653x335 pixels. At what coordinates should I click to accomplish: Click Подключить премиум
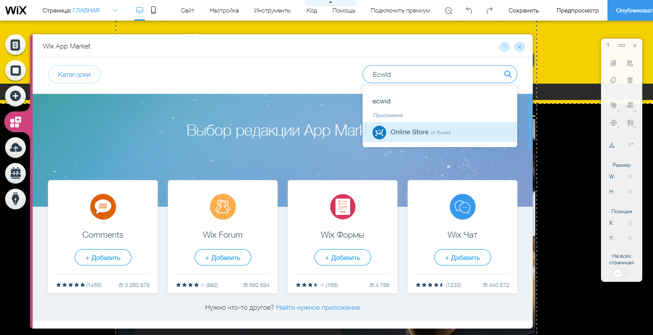[x=400, y=10]
